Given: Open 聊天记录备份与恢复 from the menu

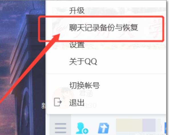Looking at the screenshot, I should click(x=103, y=28).
